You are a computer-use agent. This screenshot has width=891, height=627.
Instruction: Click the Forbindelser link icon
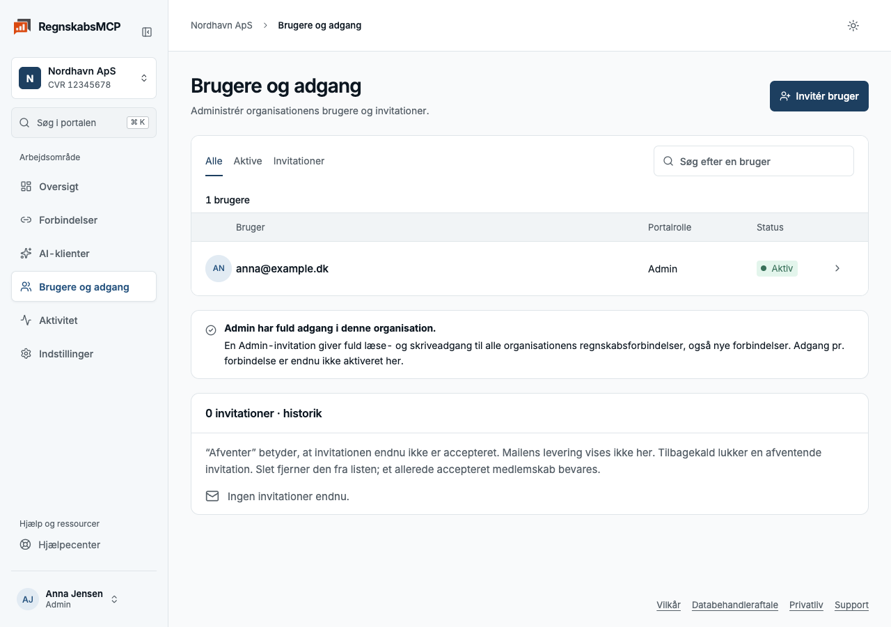[26, 220]
